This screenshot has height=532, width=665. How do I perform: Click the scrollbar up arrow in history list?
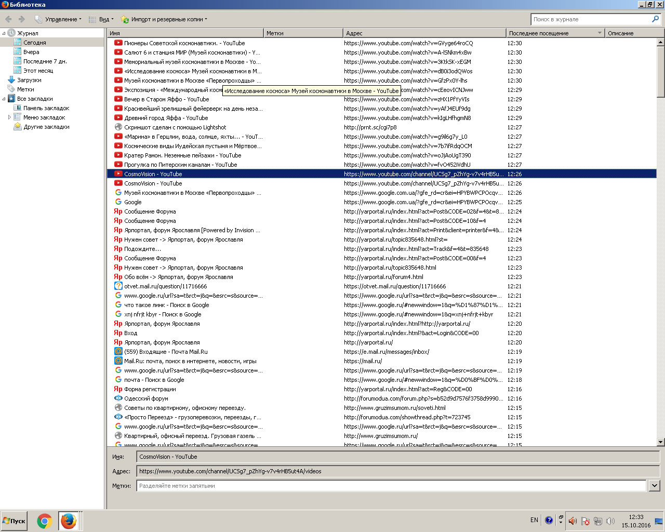[x=661, y=42]
